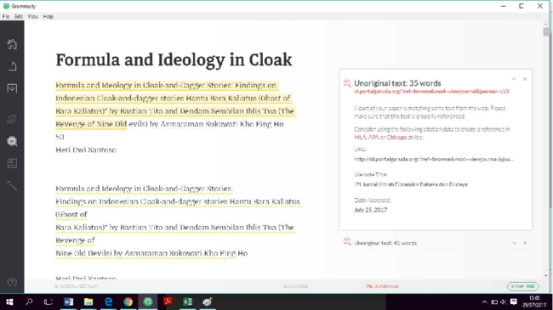Click the Download document sidebar icon
Image resolution: width=553 pixels, height=310 pixels.
click(x=12, y=88)
